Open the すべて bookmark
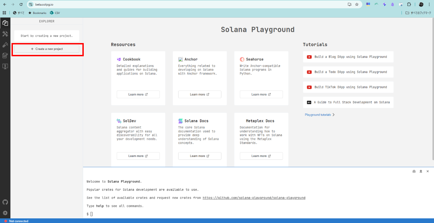 (x=18, y=13)
